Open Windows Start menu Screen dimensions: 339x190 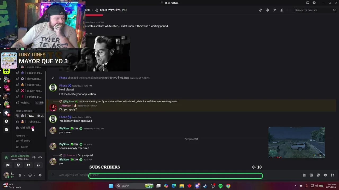pos(111,186)
